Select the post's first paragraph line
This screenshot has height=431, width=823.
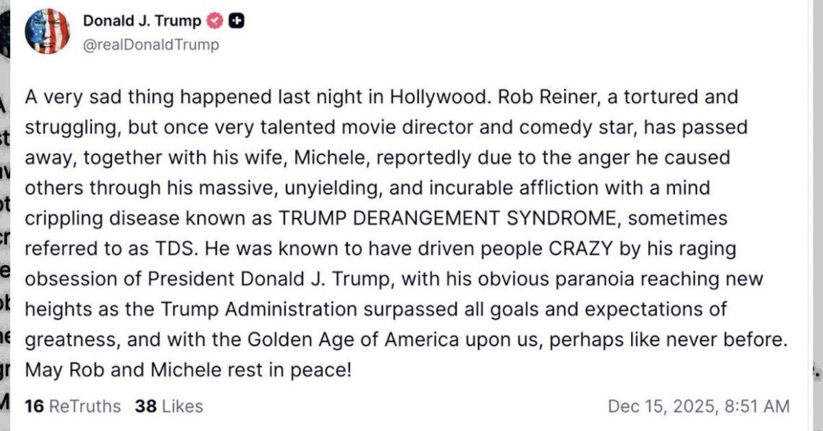(x=381, y=97)
